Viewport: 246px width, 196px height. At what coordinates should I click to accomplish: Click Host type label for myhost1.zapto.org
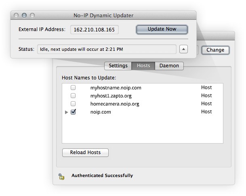click(x=206, y=96)
